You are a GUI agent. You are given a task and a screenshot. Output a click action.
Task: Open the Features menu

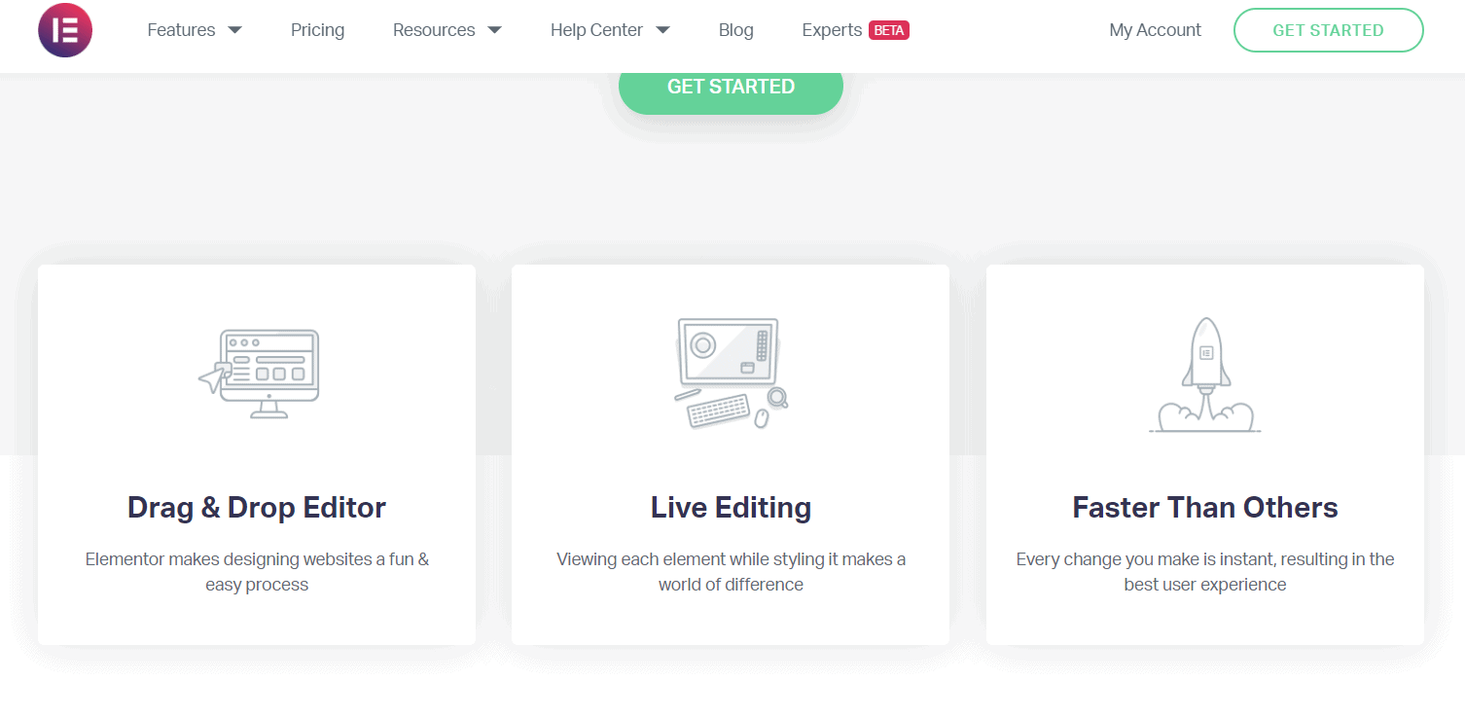(181, 30)
